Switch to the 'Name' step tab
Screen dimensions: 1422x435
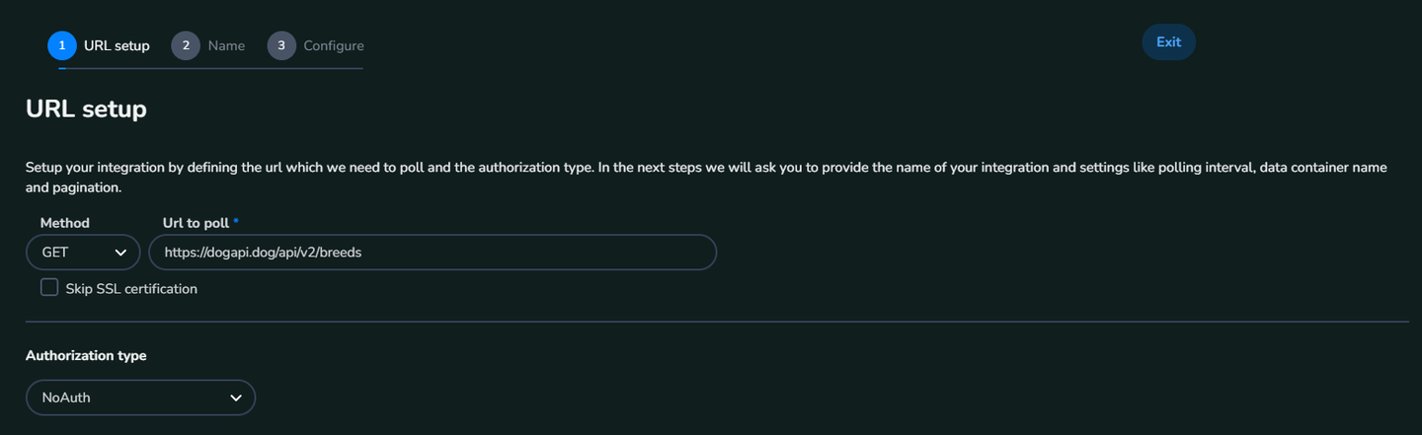point(226,45)
